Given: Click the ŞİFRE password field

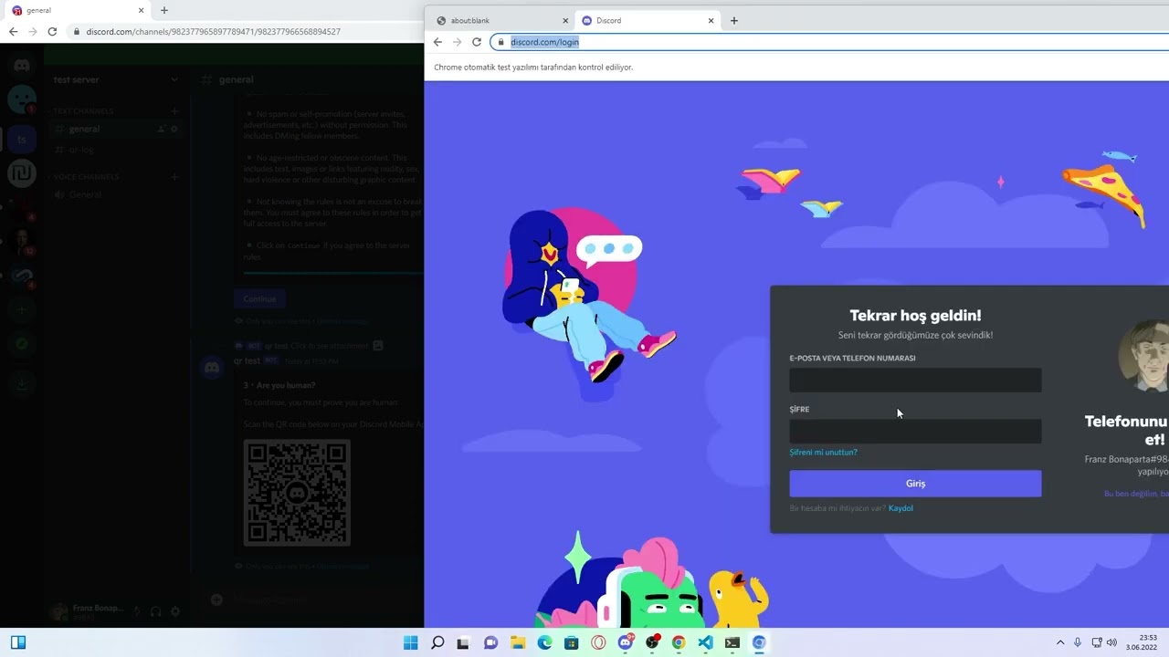Looking at the screenshot, I should point(915,432).
